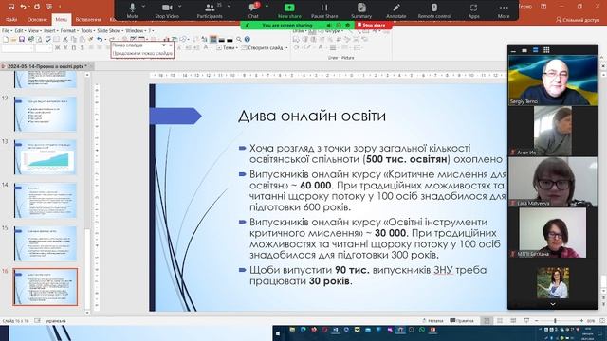Open the Zoom More options
The width and height of the screenshot is (607, 341).
[x=504, y=10]
